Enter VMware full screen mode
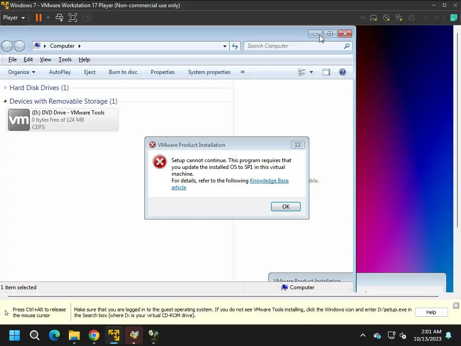Image resolution: width=461 pixels, height=346 pixels. [73, 18]
